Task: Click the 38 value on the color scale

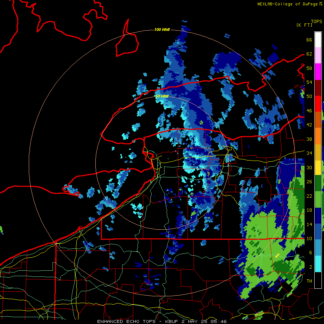Action: [x=309, y=139]
